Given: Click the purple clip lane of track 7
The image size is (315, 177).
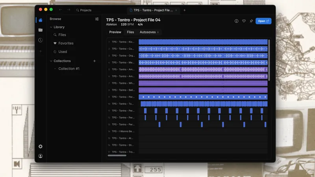Looking at the screenshot, I should pyautogui.click(x=203, y=83).
